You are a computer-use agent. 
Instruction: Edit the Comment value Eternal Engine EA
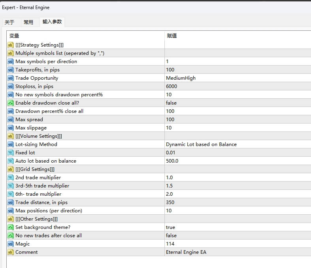click(x=186, y=252)
